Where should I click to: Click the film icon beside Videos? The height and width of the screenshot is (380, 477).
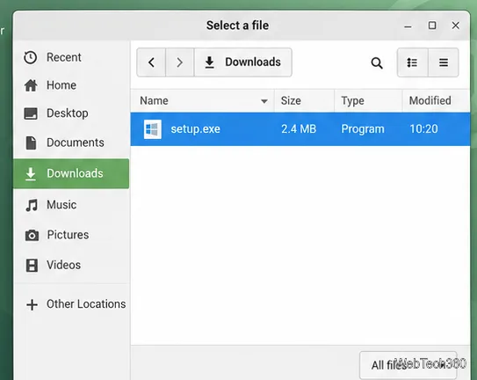coord(32,266)
